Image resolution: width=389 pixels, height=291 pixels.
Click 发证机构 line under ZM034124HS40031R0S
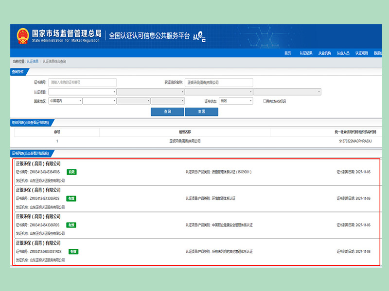[40, 260]
